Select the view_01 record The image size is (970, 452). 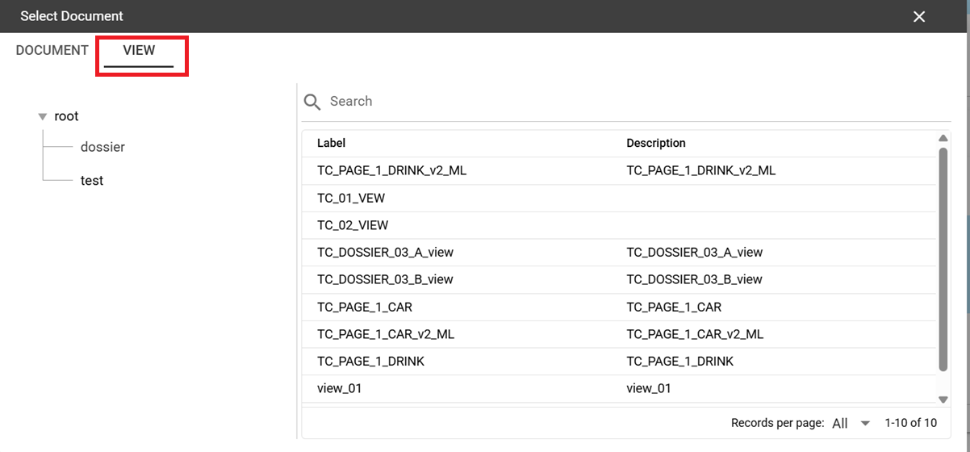[x=619, y=388]
